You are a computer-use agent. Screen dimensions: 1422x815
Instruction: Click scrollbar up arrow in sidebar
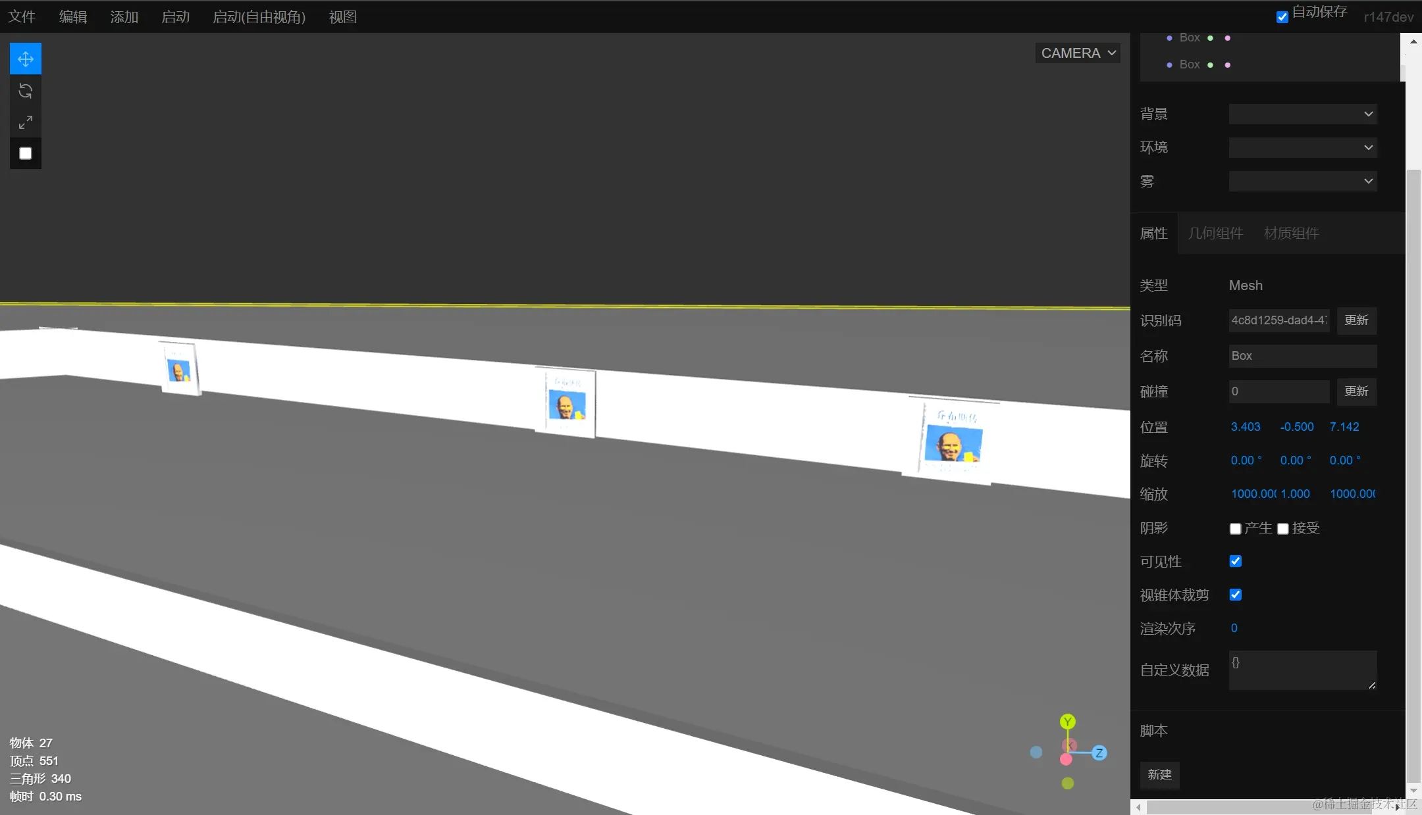pos(1413,42)
